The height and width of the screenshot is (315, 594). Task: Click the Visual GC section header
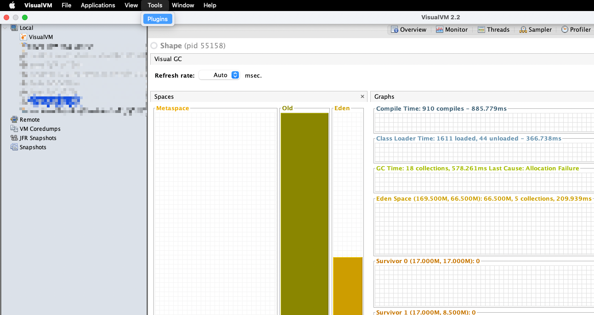168,59
